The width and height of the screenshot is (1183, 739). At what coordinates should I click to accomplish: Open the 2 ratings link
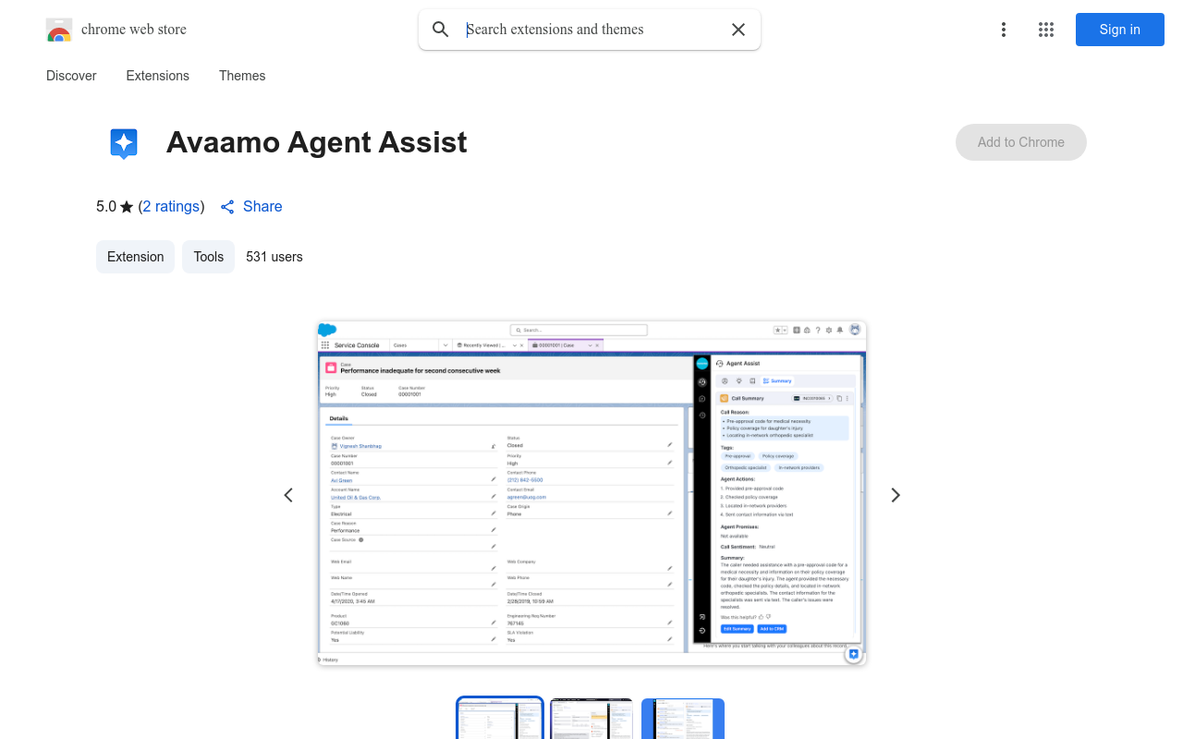[171, 207]
